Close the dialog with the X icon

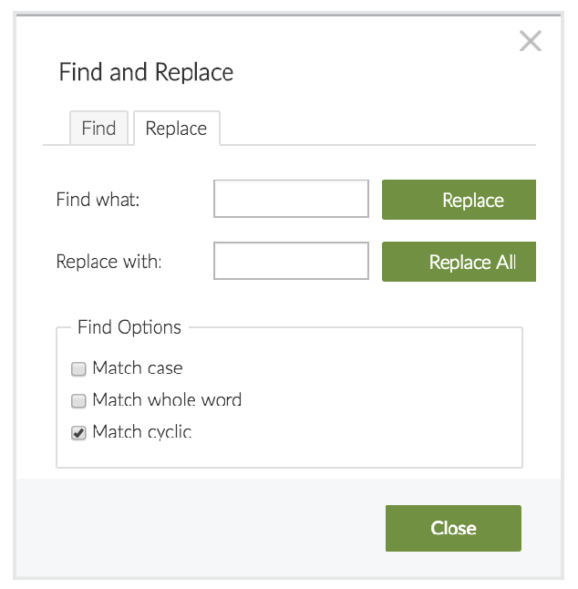click(x=530, y=41)
